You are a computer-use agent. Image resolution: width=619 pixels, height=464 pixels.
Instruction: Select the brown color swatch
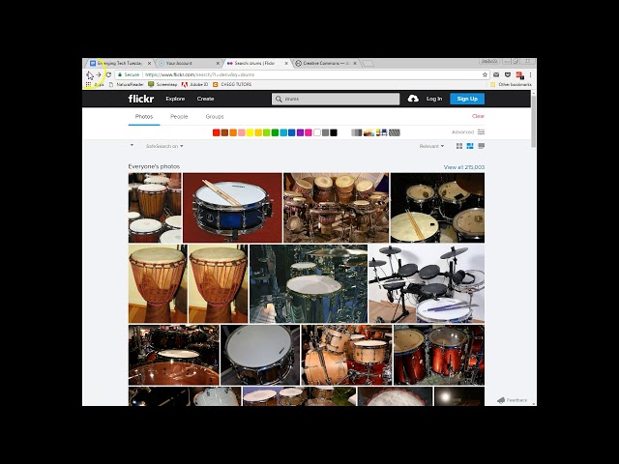[x=224, y=132]
